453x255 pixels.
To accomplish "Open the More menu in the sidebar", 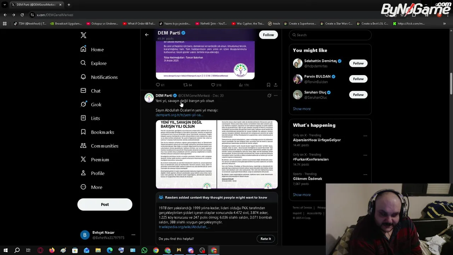I will [91, 187].
